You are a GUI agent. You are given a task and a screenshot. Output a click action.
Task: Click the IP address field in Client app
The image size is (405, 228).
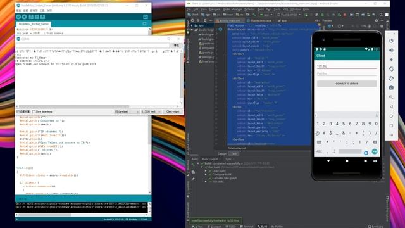click(x=347, y=66)
